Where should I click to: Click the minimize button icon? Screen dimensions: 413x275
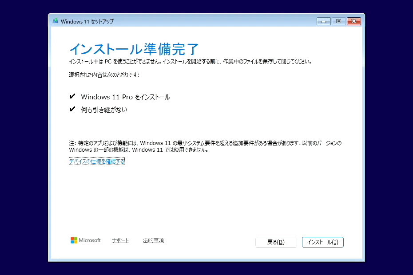tap(323, 21)
